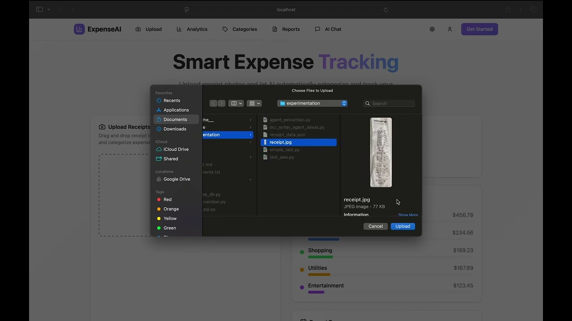The width and height of the screenshot is (572, 321).
Task: Select Recents in the Favorites sidebar
Action: (176, 100)
